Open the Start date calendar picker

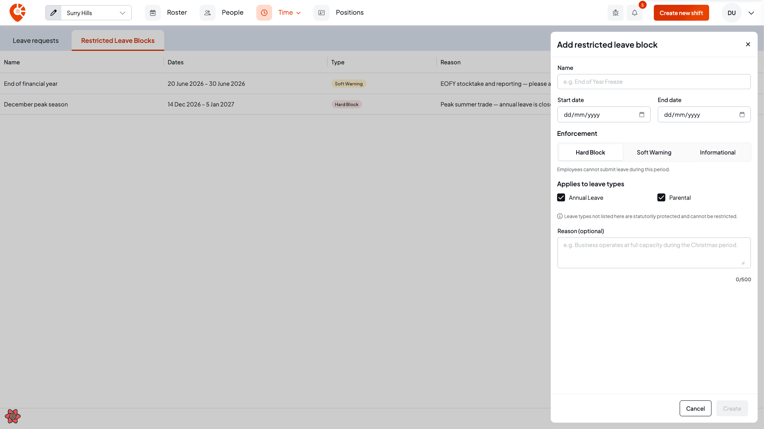642,114
